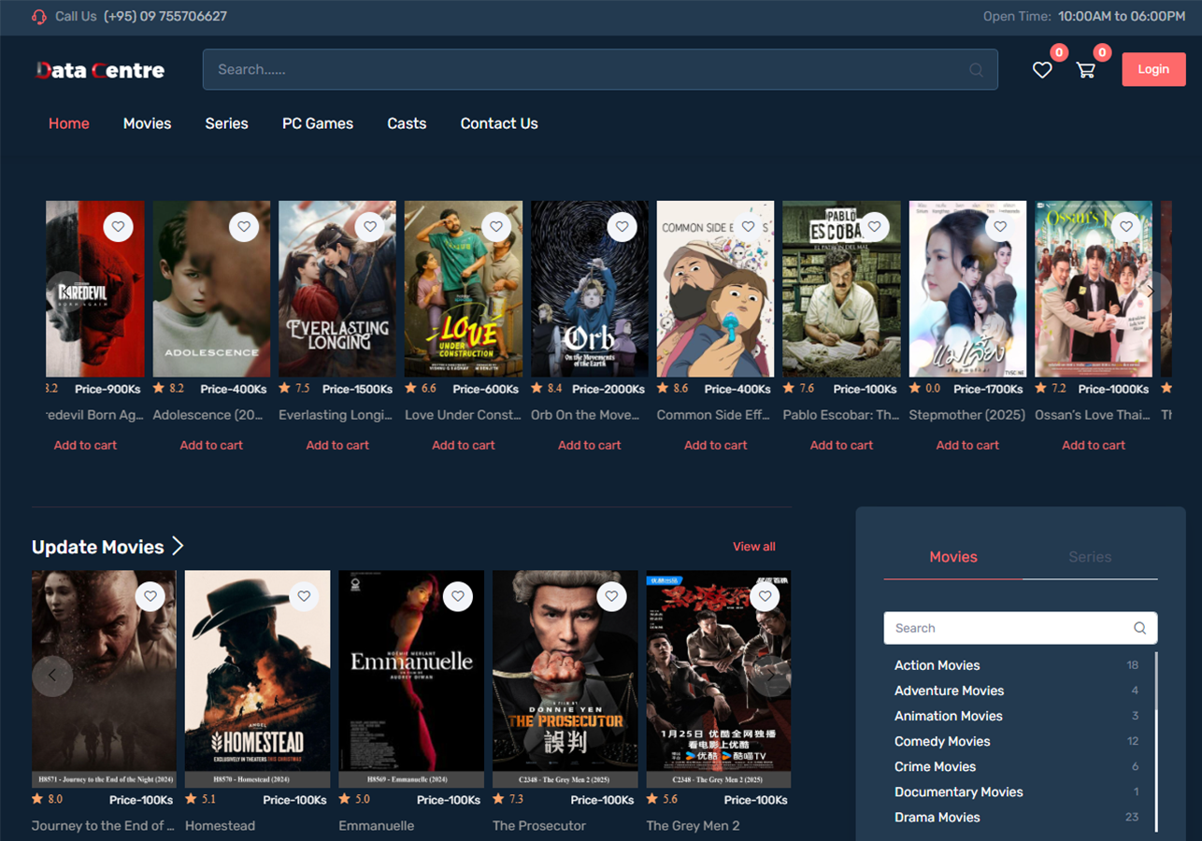1202x841 pixels.
Task: Click the Data Centre logo
Action: (x=100, y=70)
